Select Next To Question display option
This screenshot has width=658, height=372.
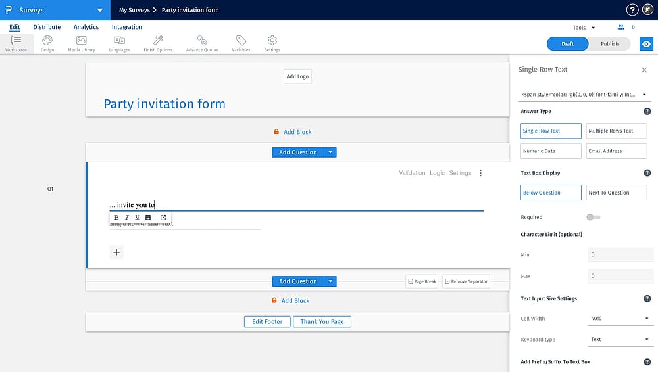pos(616,193)
